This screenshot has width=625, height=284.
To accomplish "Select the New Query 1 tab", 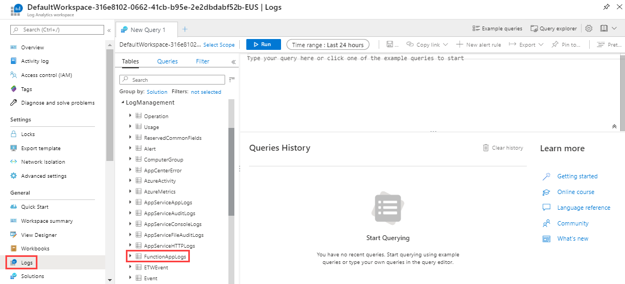I will (x=146, y=30).
